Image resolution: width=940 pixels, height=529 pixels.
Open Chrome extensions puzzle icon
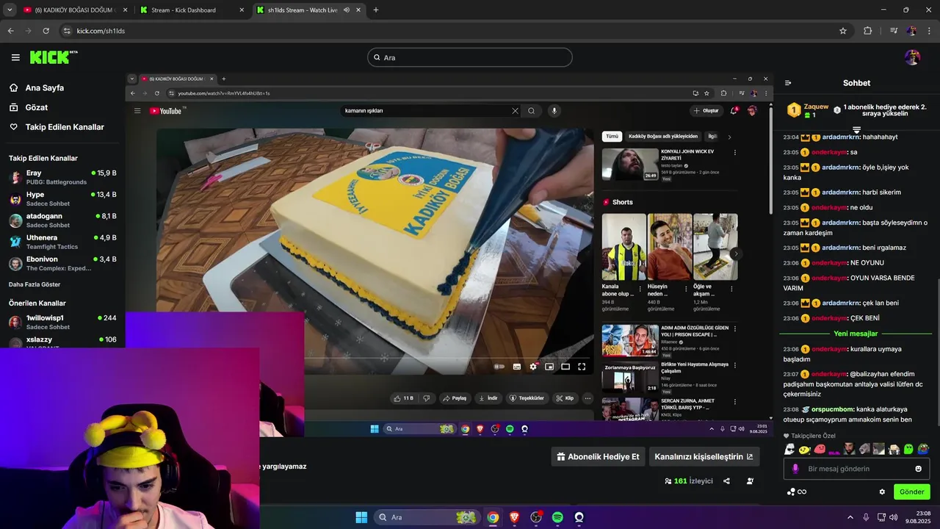pyautogui.click(x=868, y=31)
